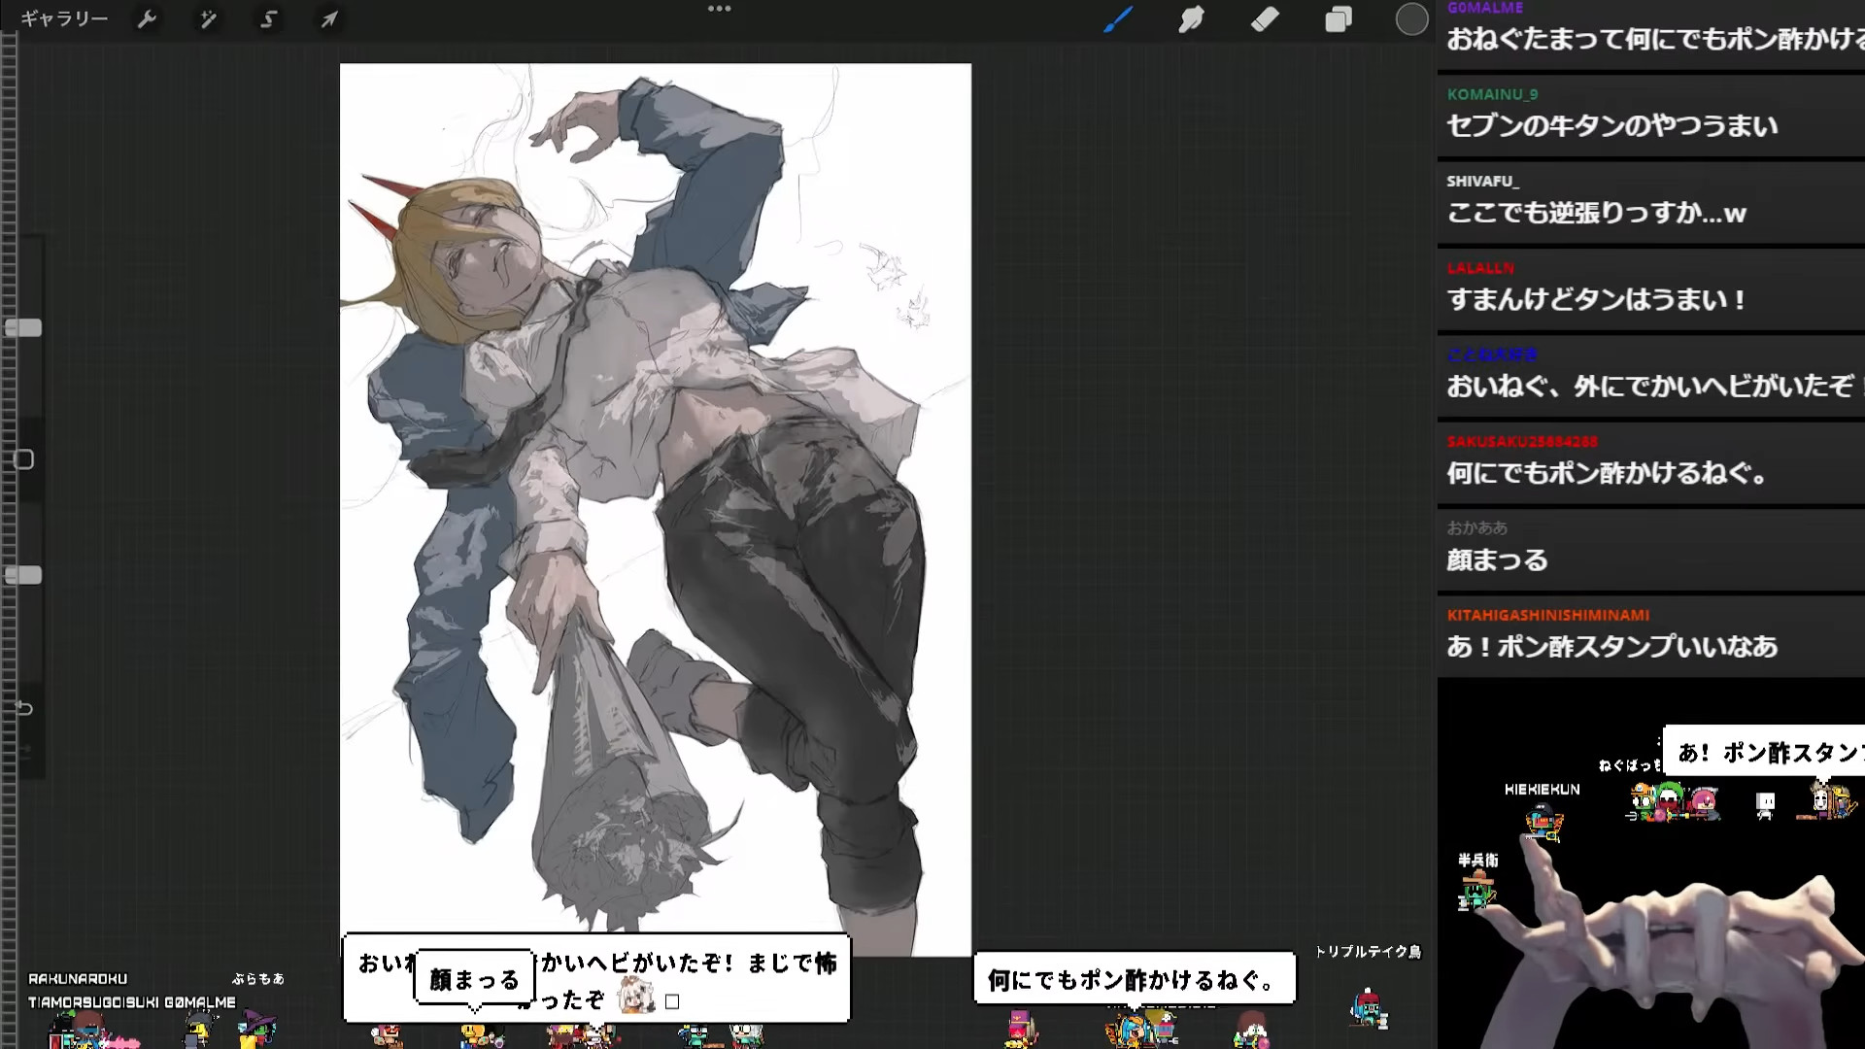This screenshot has height=1049, width=1865.
Task: Activate the Transform arrow tool
Action: 329,18
